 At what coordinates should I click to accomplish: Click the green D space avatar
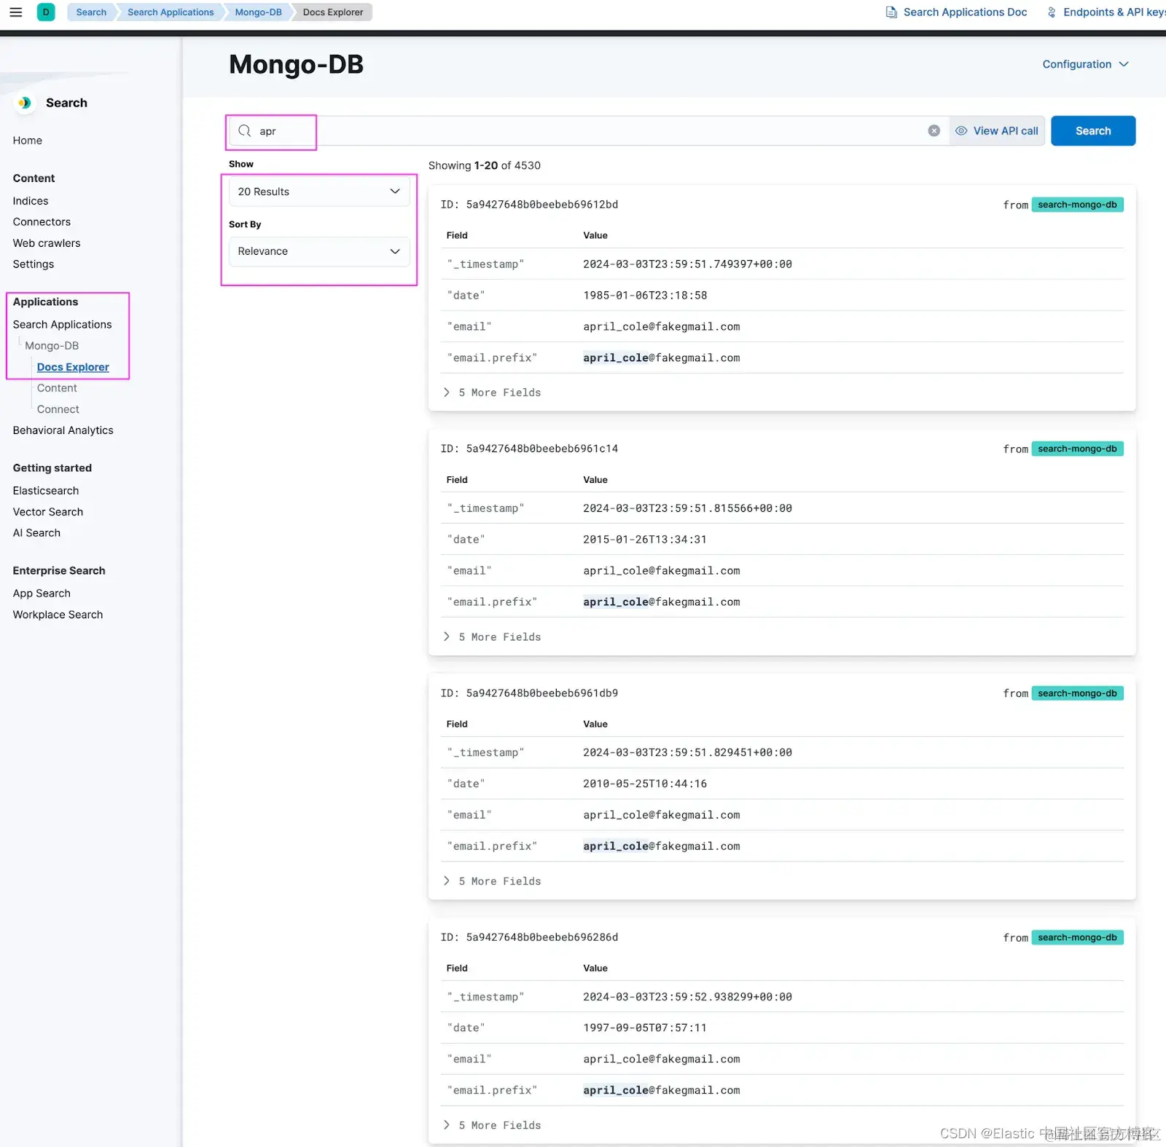tap(46, 12)
